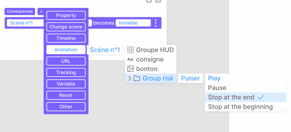This screenshot has height=132, width=291.
Task: Expand the Group risk chevron
Action: pos(130,78)
